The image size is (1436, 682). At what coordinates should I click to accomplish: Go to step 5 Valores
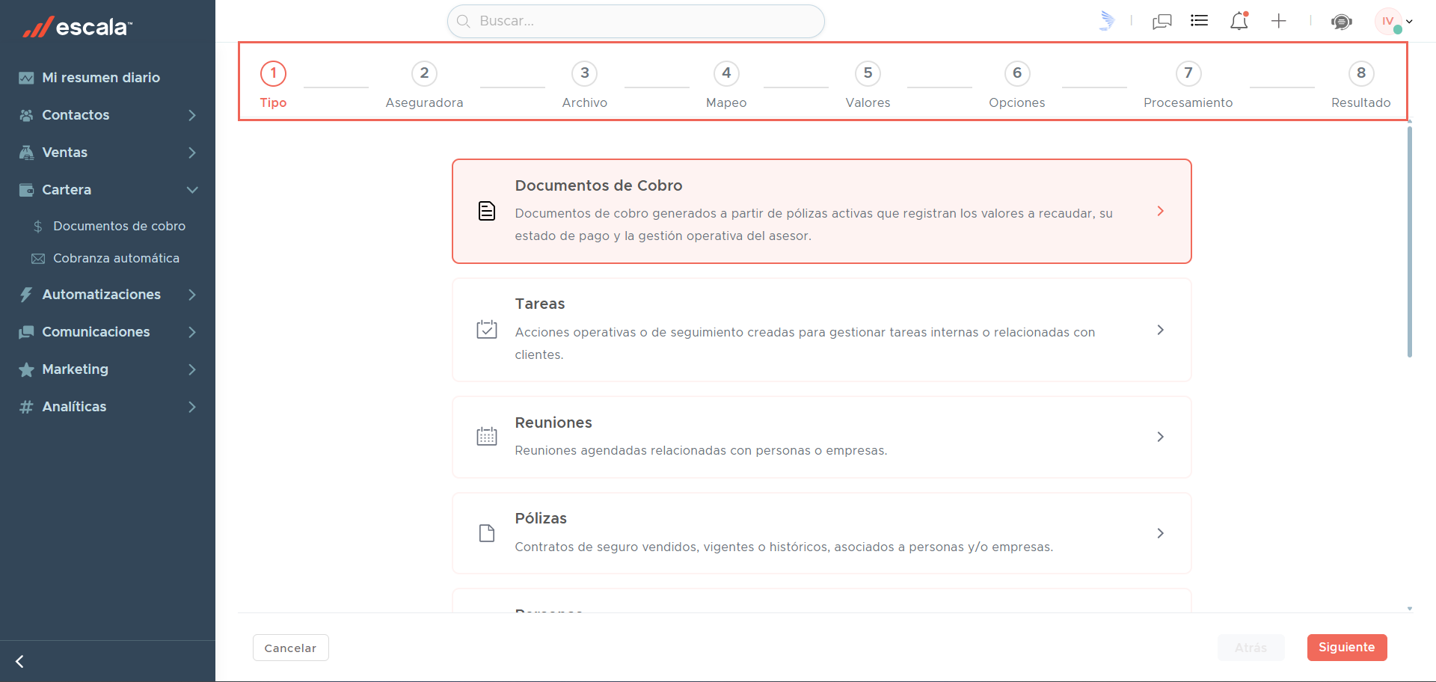tap(868, 85)
